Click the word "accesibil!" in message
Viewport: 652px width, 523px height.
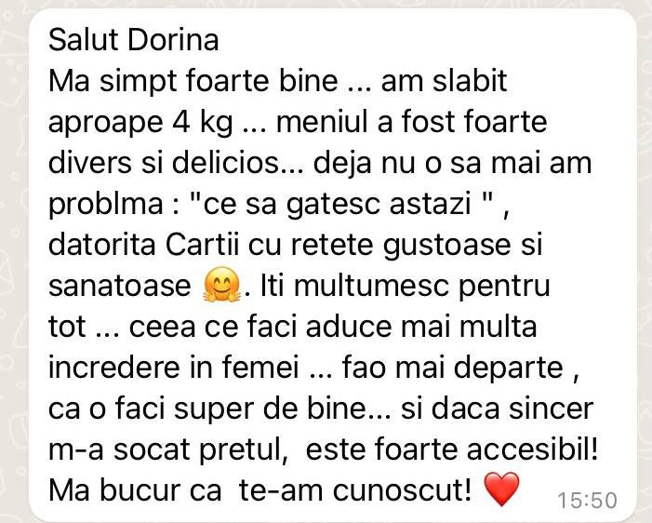pos(532,449)
